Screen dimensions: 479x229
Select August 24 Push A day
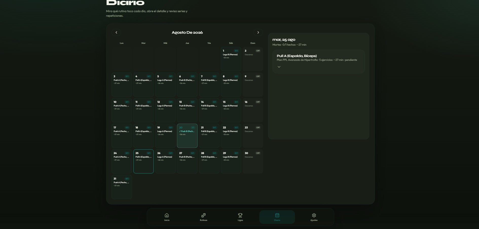click(x=122, y=161)
